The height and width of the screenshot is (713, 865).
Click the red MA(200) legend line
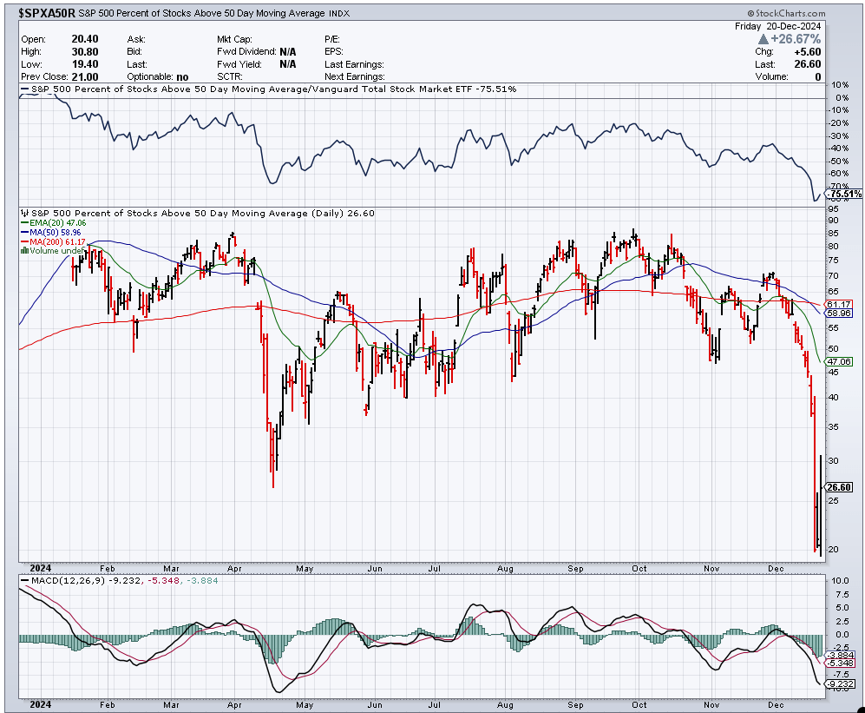[24, 242]
